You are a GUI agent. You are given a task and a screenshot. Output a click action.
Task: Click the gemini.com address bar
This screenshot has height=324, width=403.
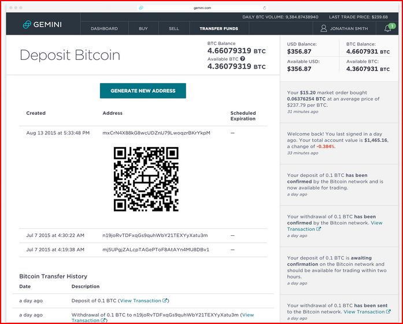pos(202,7)
